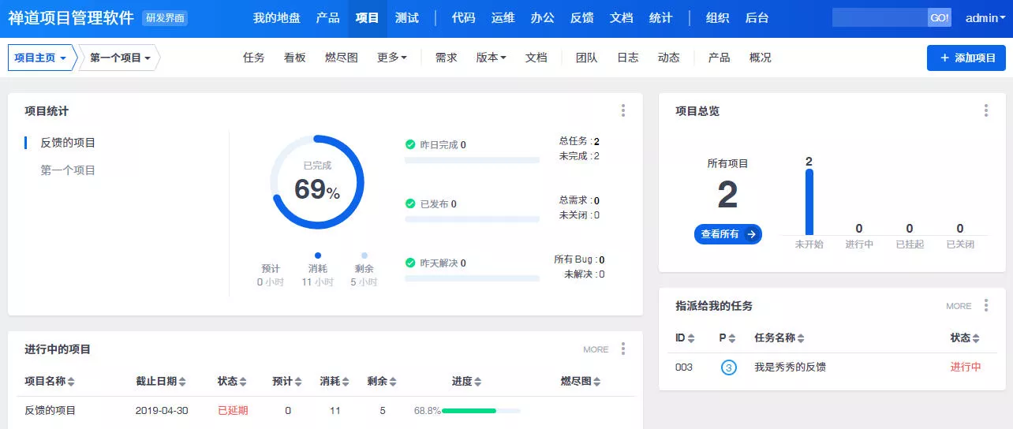Open the 我是秀秀的反馈 task link
Viewport: 1013px width, 429px height.
[x=790, y=367]
